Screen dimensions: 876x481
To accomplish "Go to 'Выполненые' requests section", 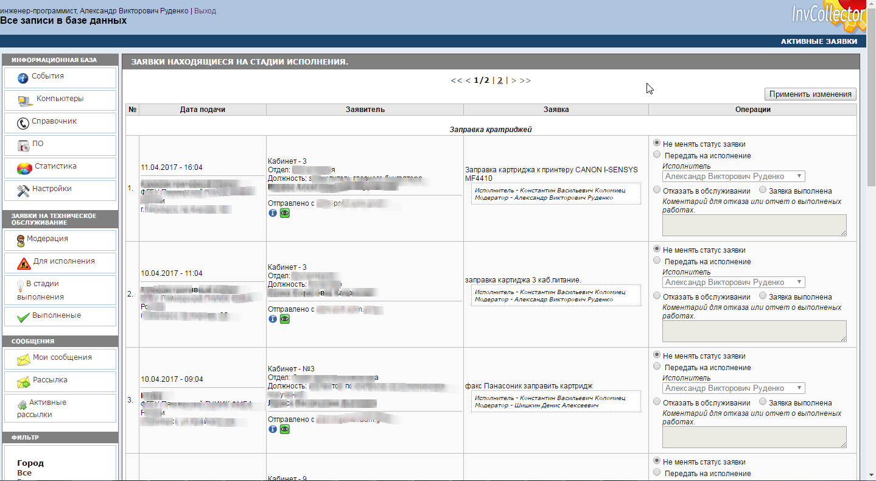I will (56, 316).
